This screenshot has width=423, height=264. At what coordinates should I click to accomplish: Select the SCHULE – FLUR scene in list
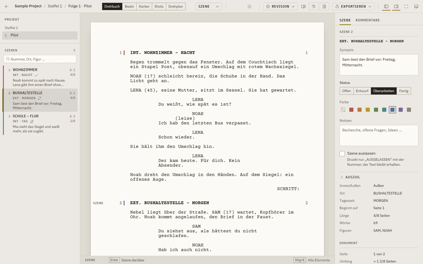tap(40, 123)
